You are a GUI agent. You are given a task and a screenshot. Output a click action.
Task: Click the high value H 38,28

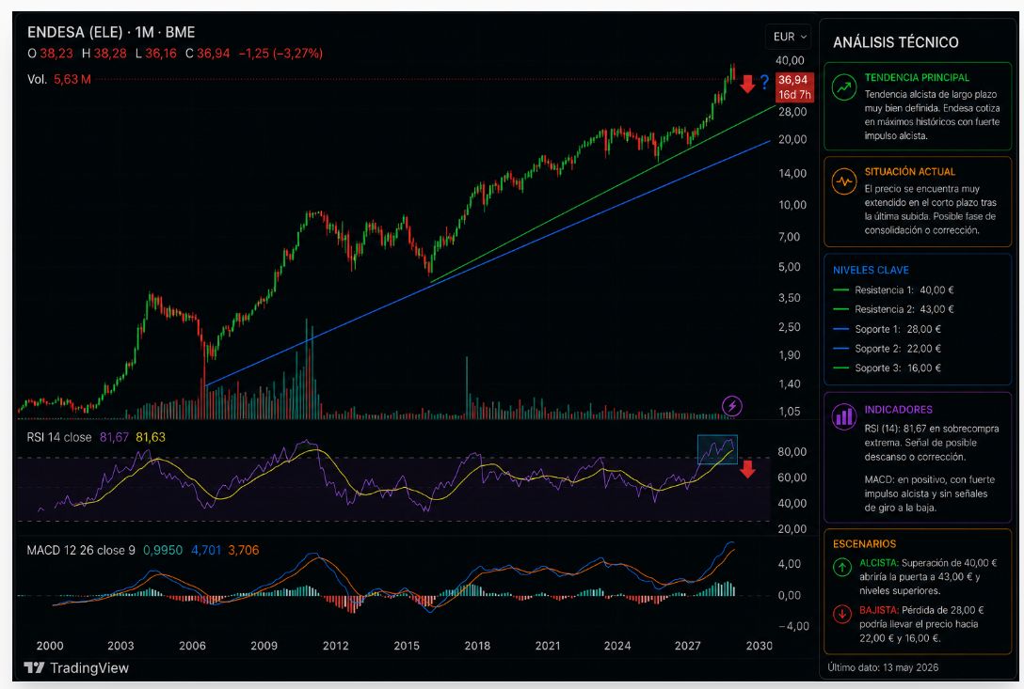click(x=104, y=53)
